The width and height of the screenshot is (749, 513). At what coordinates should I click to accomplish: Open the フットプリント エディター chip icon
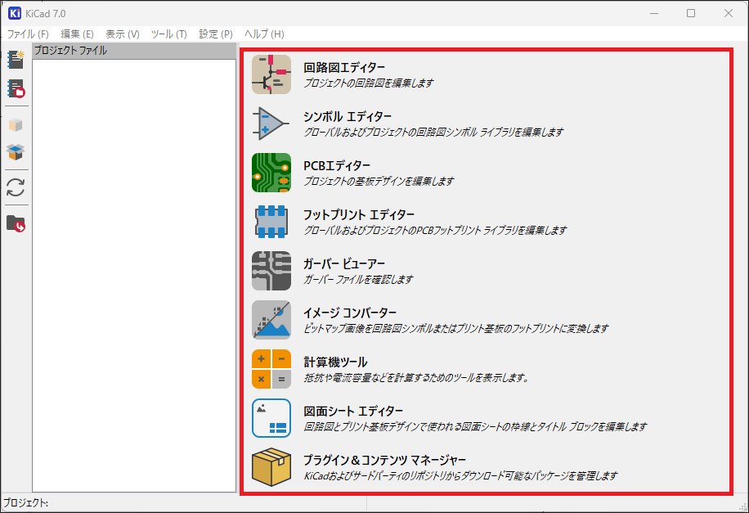point(271,222)
